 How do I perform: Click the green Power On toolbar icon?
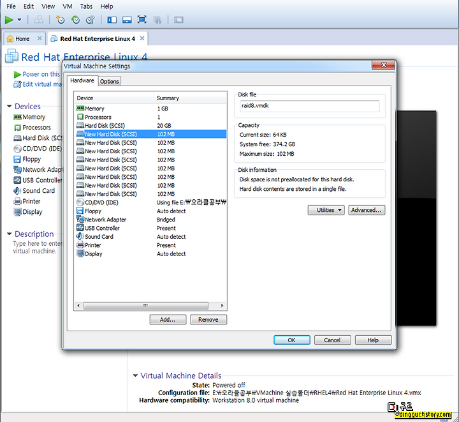point(9,20)
